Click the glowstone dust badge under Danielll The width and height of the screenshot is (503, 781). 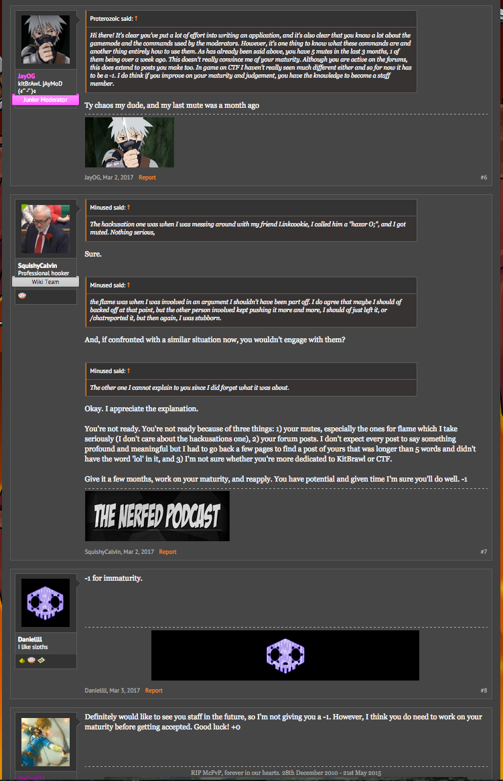pos(22,660)
